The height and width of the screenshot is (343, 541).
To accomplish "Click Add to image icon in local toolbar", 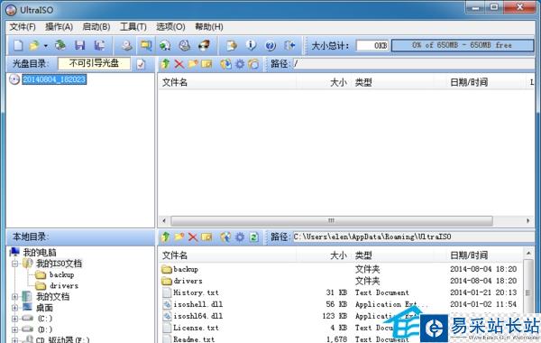I will (x=225, y=237).
